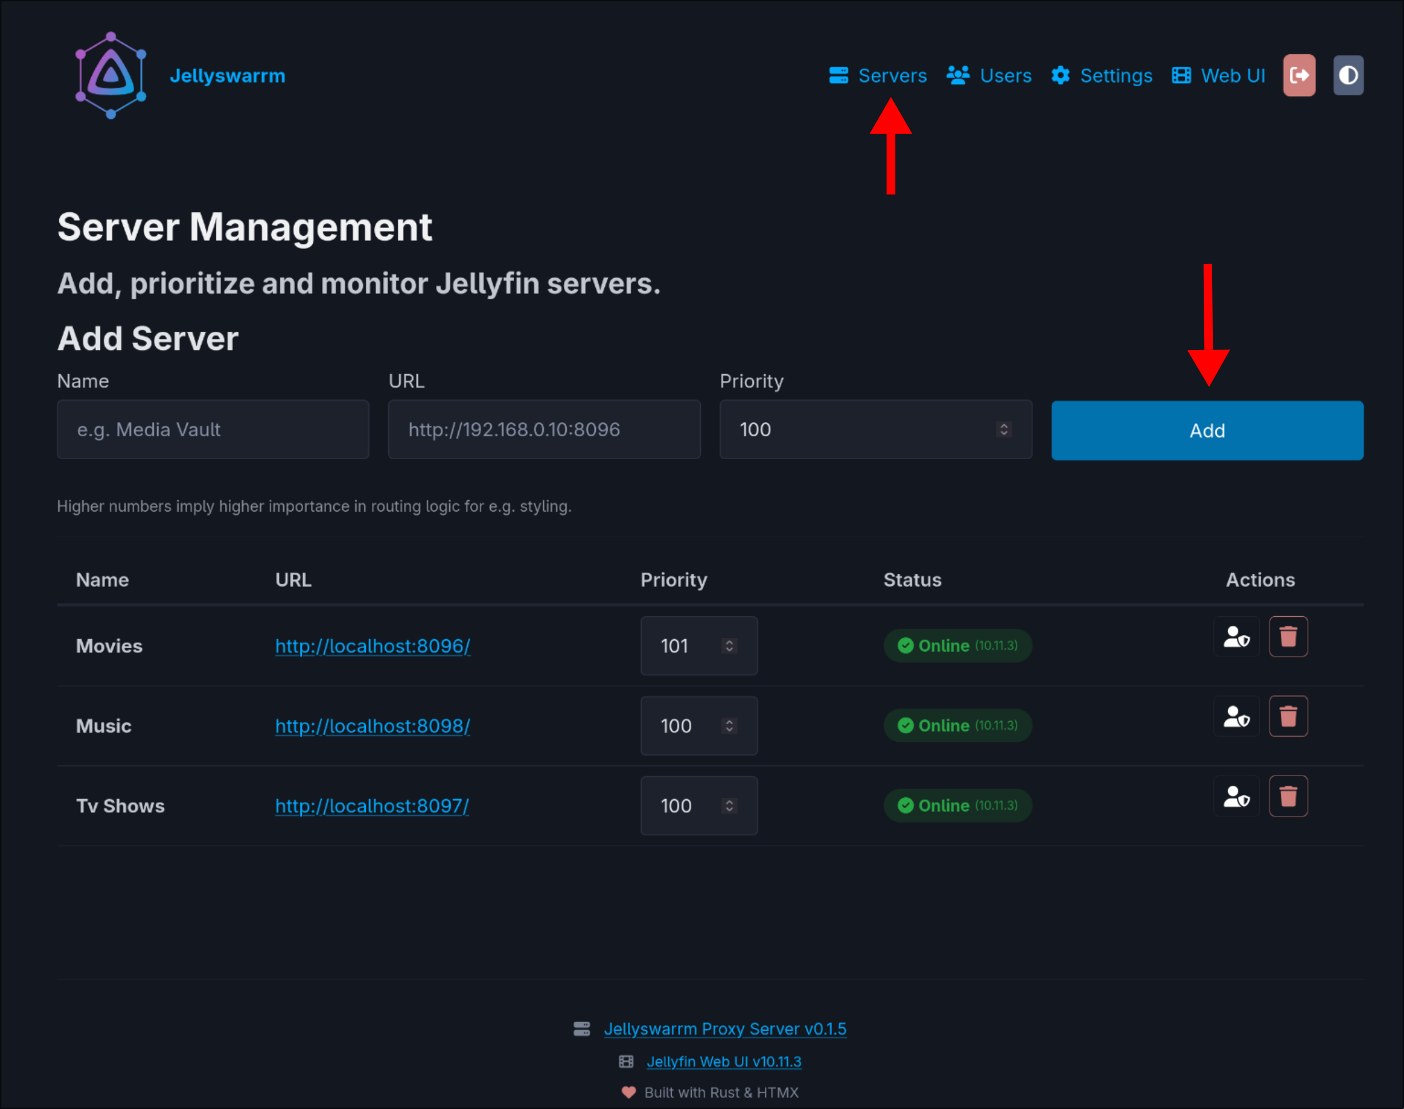Viewport: 1404px width, 1109px height.
Task: Click the Music Online status badge
Action: pos(958,725)
